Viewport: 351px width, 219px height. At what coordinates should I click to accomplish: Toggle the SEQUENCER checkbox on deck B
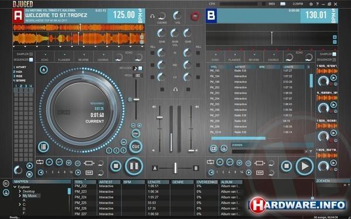[x=334, y=60]
